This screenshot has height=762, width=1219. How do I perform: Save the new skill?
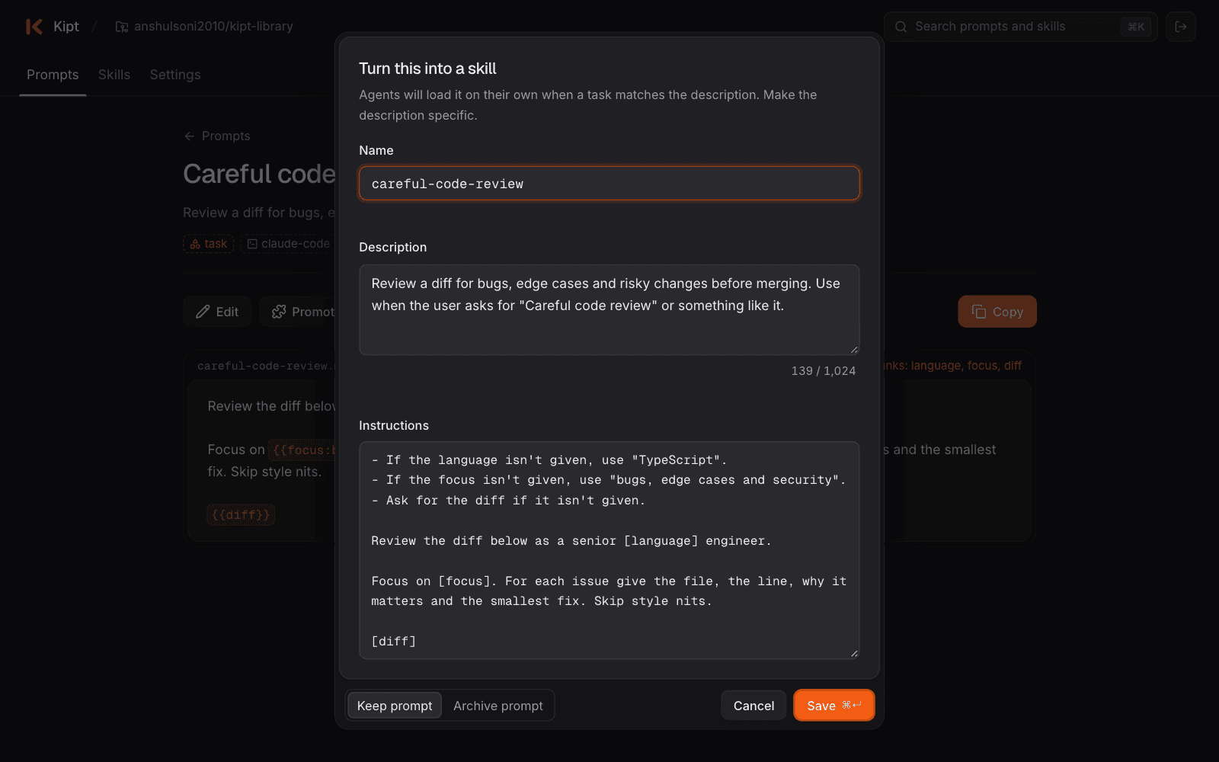click(x=834, y=706)
